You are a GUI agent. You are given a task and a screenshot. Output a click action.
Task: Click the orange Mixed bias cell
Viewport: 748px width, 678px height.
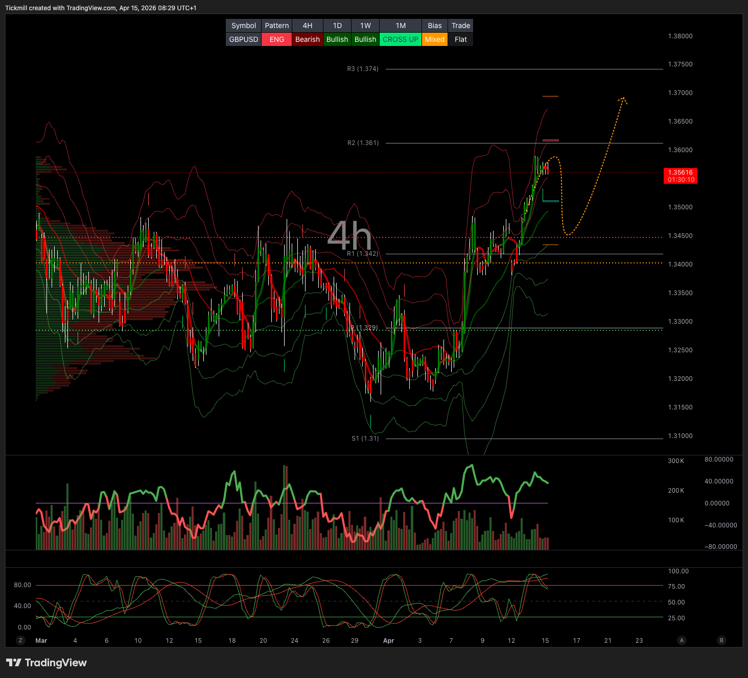[x=434, y=39]
